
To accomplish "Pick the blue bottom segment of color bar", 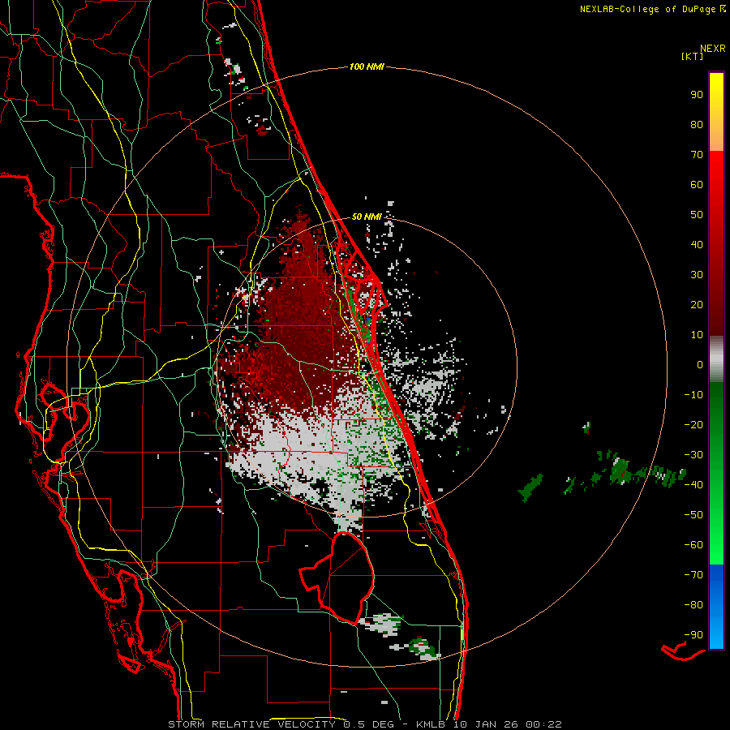I will coord(716,606).
